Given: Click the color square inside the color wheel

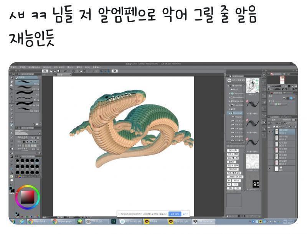Looking at the screenshot, I should [28, 197].
